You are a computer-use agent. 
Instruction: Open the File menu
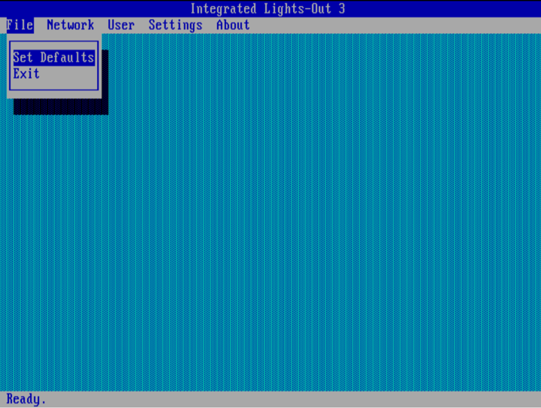(x=20, y=26)
